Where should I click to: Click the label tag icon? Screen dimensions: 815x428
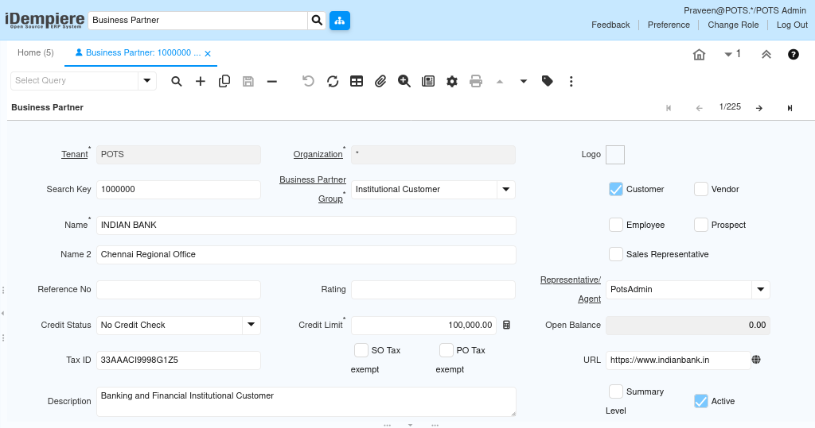tap(548, 81)
